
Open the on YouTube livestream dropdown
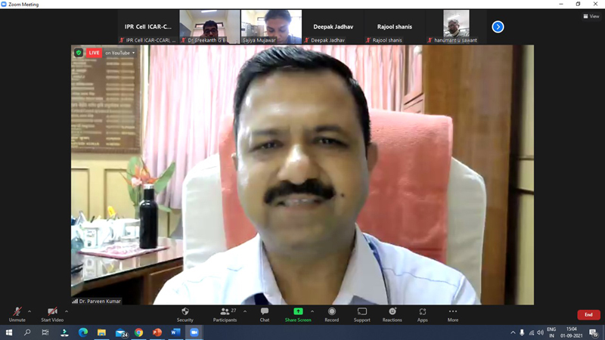coord(120,53)
